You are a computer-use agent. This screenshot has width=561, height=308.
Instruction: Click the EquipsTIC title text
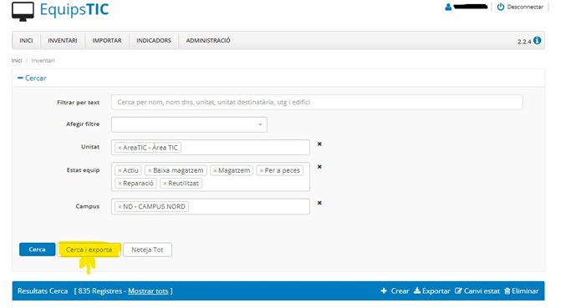click(x=74, y=10)
